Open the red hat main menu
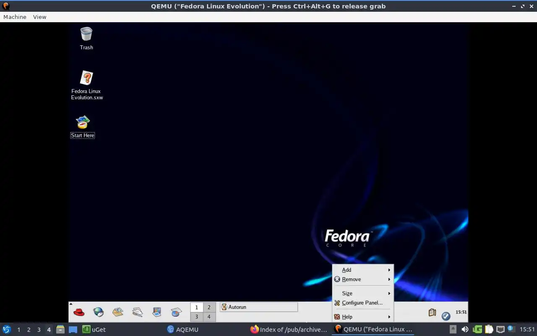This screenshot has height=336, width=537. (79, 312)
